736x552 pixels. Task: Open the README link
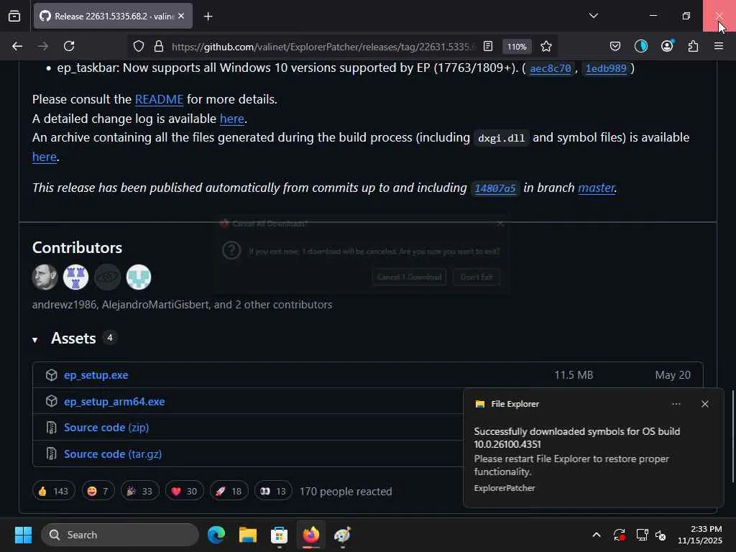159,99
